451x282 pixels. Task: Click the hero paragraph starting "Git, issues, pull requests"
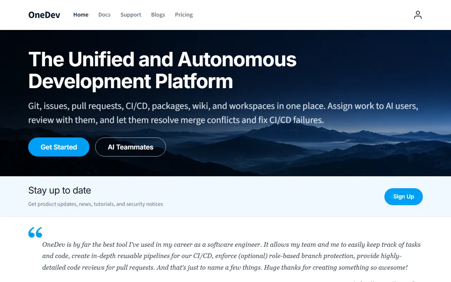coord(223,113)
